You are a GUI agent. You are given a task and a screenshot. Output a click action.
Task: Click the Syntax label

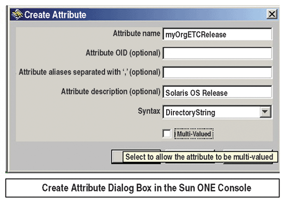pyautogui.click(x=149, y=112)
